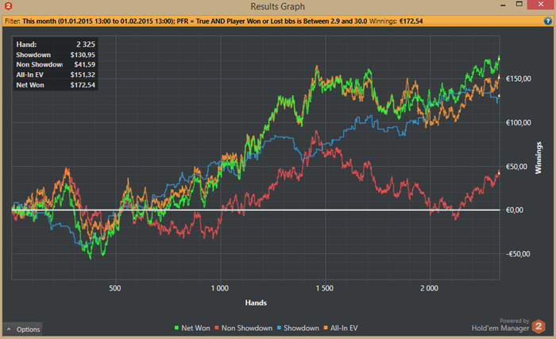Click the Showdown $130,95 tooltip row
The image size is (556, 339).
coord(56,55)
